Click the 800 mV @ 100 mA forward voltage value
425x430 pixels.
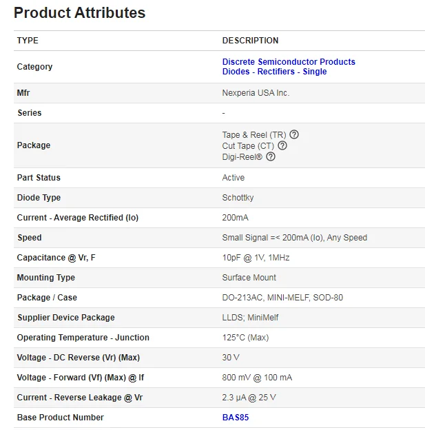[257, 378]
